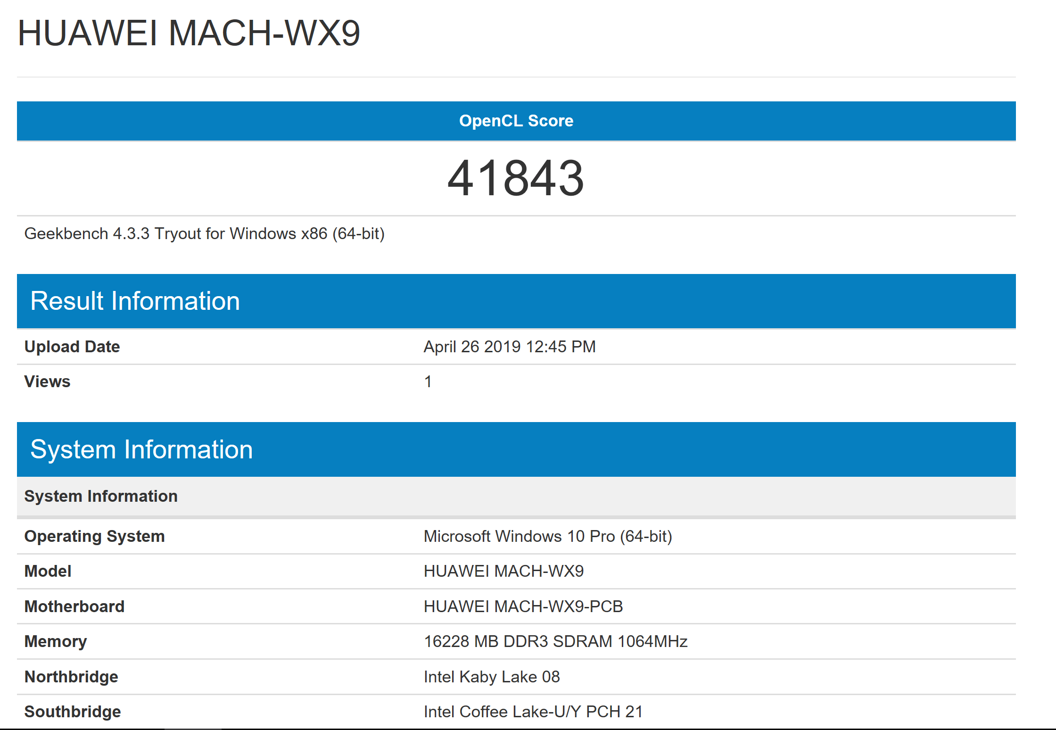Click the HUAWEI MACH-WX9 page title
Screen dimensions: 1056x730
[189, 34]
